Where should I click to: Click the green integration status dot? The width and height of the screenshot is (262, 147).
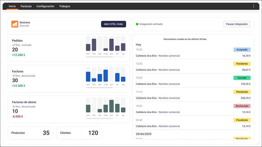(x=137, y=24)
